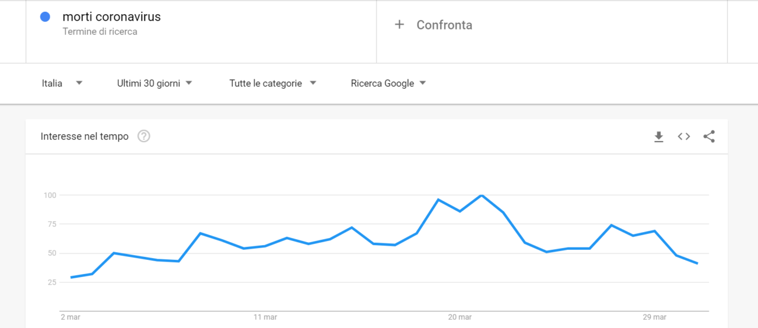Click the 29 mar axis label
Viewport: 758px width, 328px height.
coord(655,317)
